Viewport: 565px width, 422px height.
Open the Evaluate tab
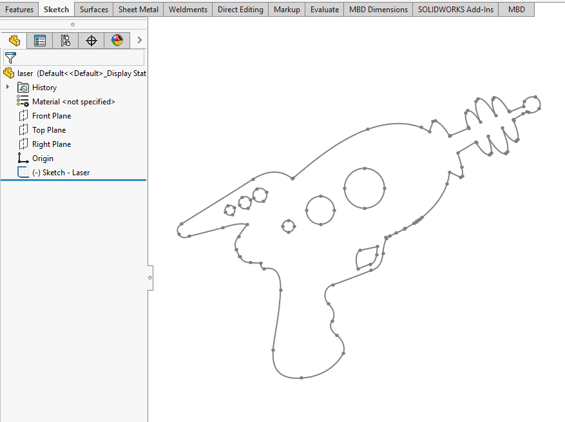tap(325, 10)
